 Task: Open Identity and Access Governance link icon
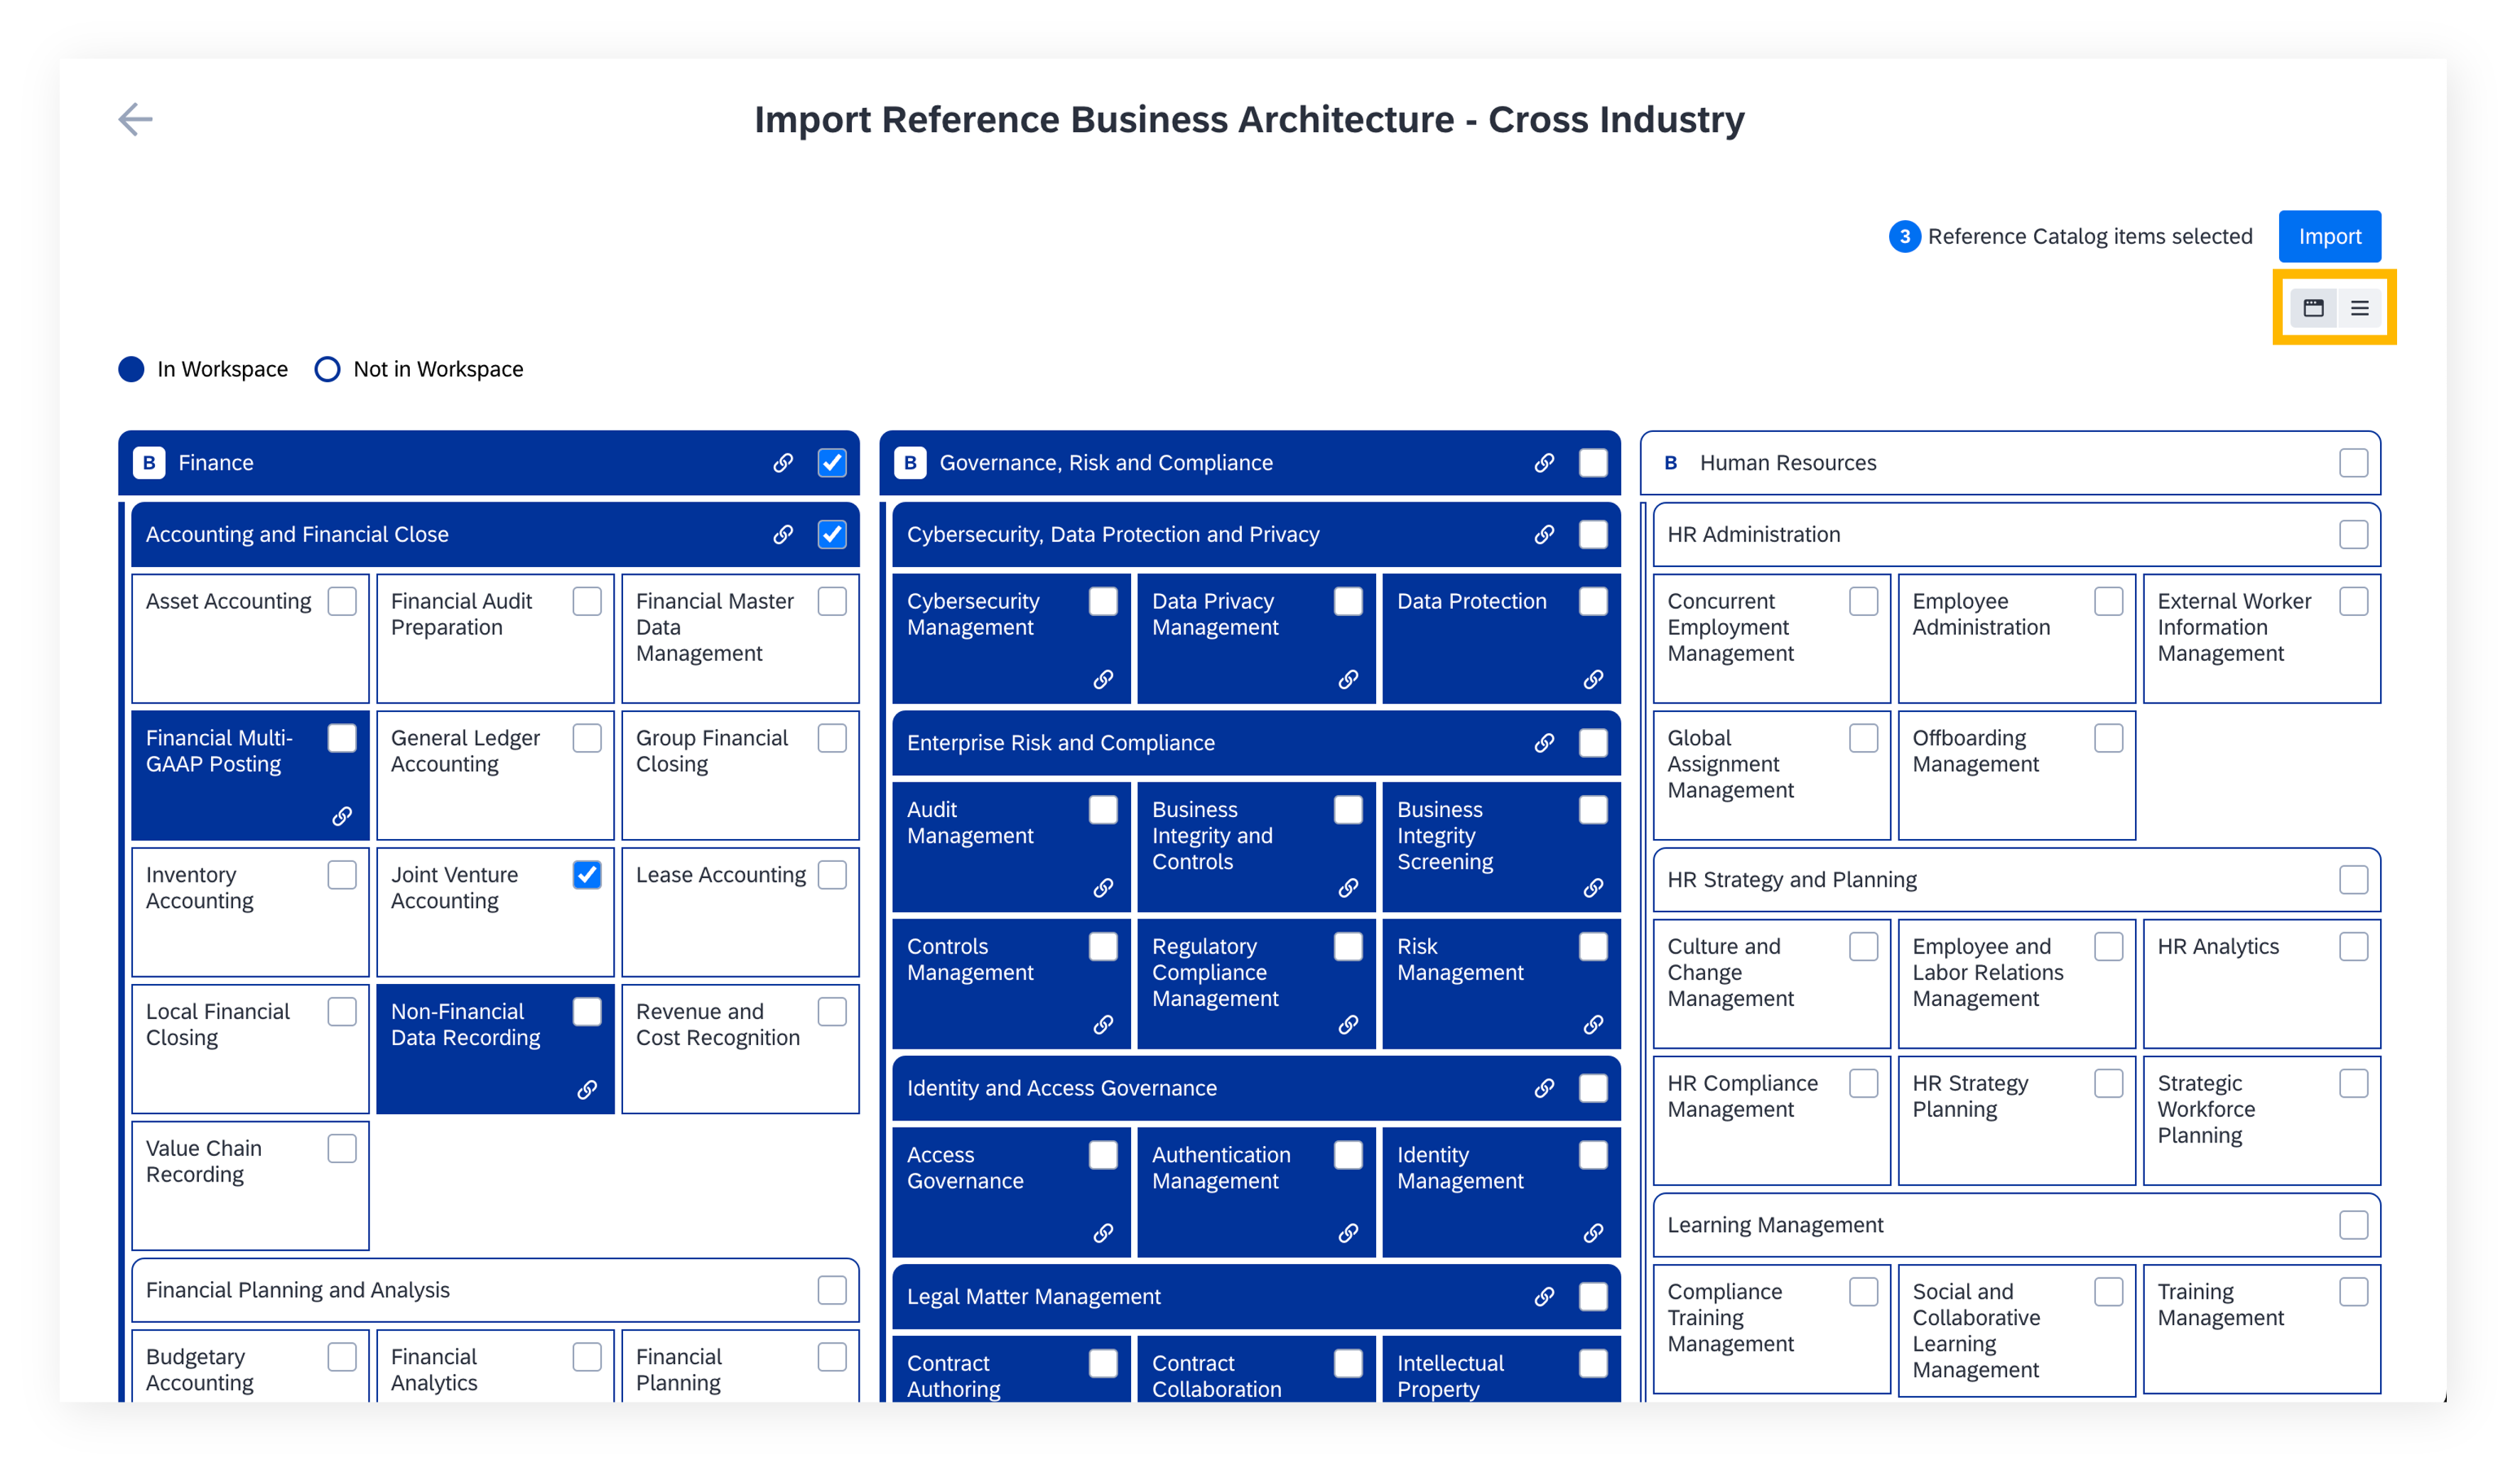(x=1544, y=1088)
